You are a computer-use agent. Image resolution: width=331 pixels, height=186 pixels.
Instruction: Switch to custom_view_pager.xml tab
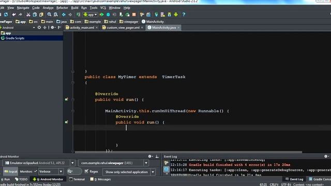click(123, 27)
